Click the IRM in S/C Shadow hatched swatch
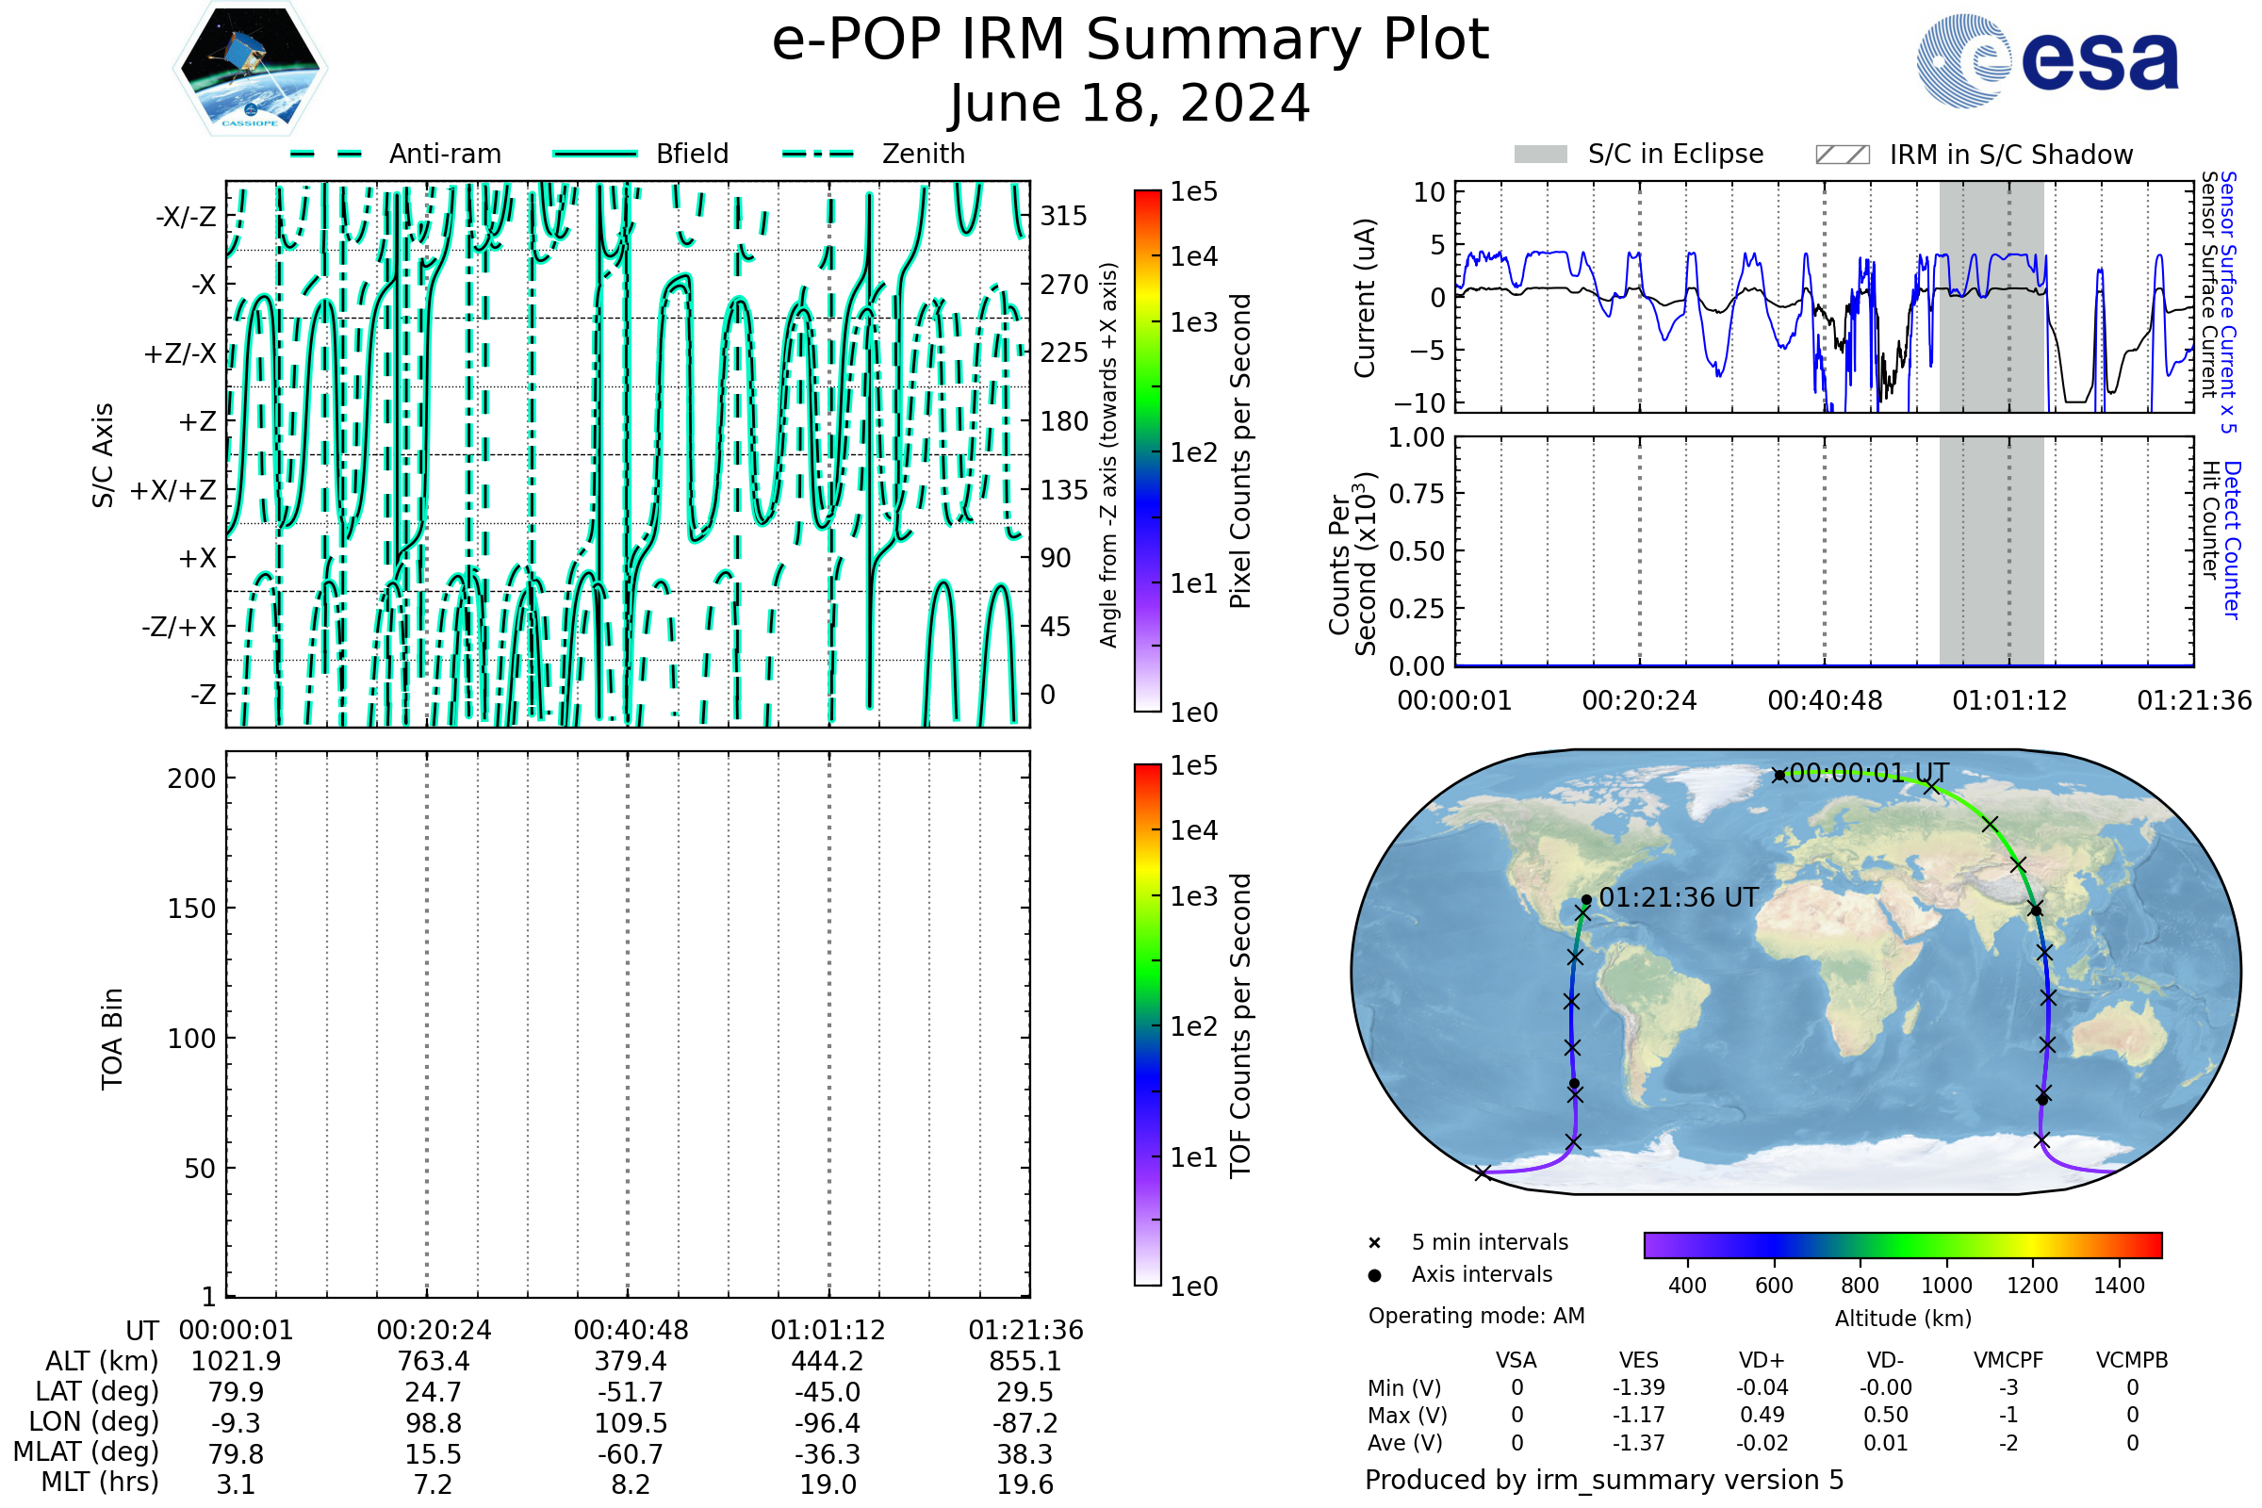The image size is (2262, 1508). (x=1842, y=155)
